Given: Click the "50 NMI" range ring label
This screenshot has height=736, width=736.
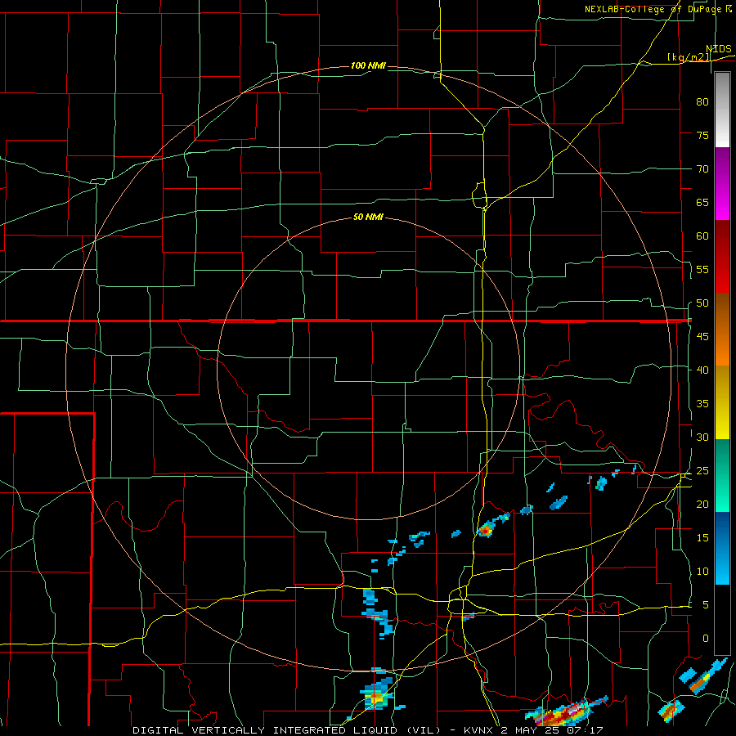Looking at the screenshot, I should 369,217.
